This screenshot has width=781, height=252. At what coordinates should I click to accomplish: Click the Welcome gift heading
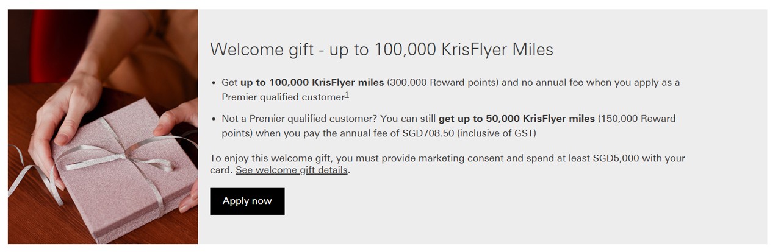click(381, 49)
